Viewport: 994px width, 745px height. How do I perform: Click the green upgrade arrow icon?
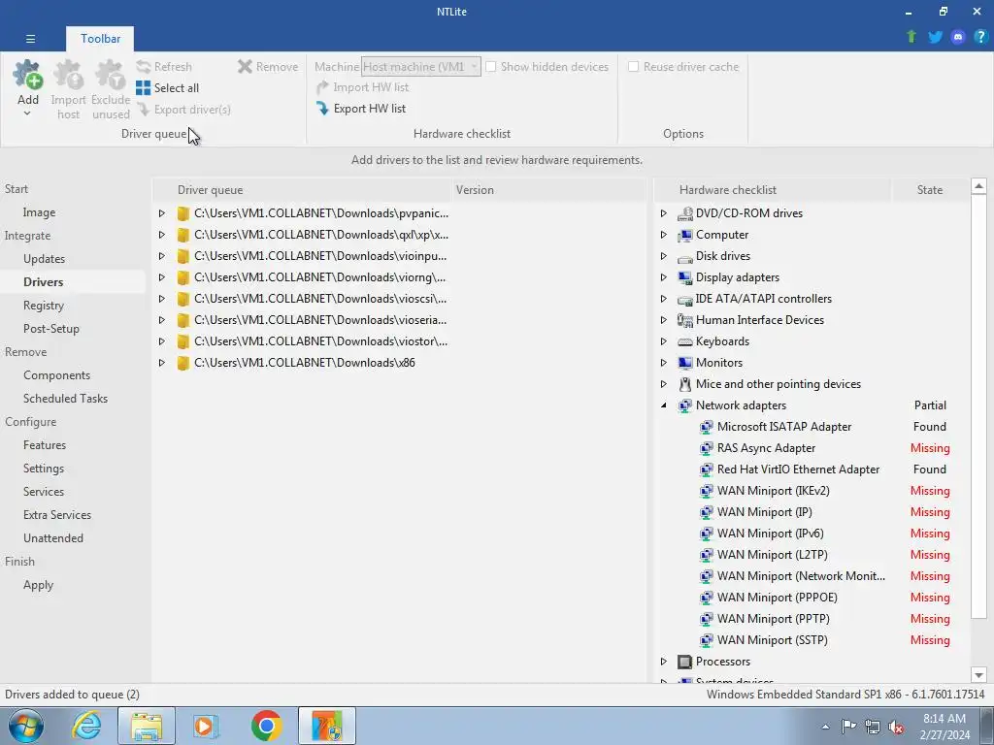pyautogui.click(x=911, y=37)
